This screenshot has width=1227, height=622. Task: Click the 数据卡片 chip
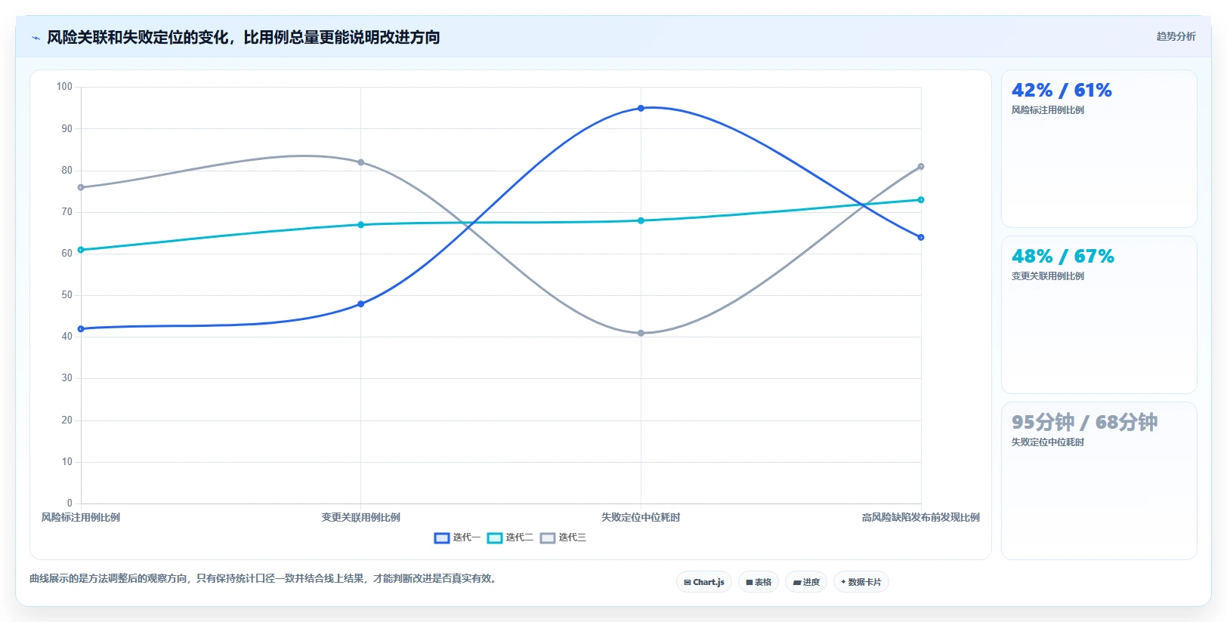click(861, 582)
